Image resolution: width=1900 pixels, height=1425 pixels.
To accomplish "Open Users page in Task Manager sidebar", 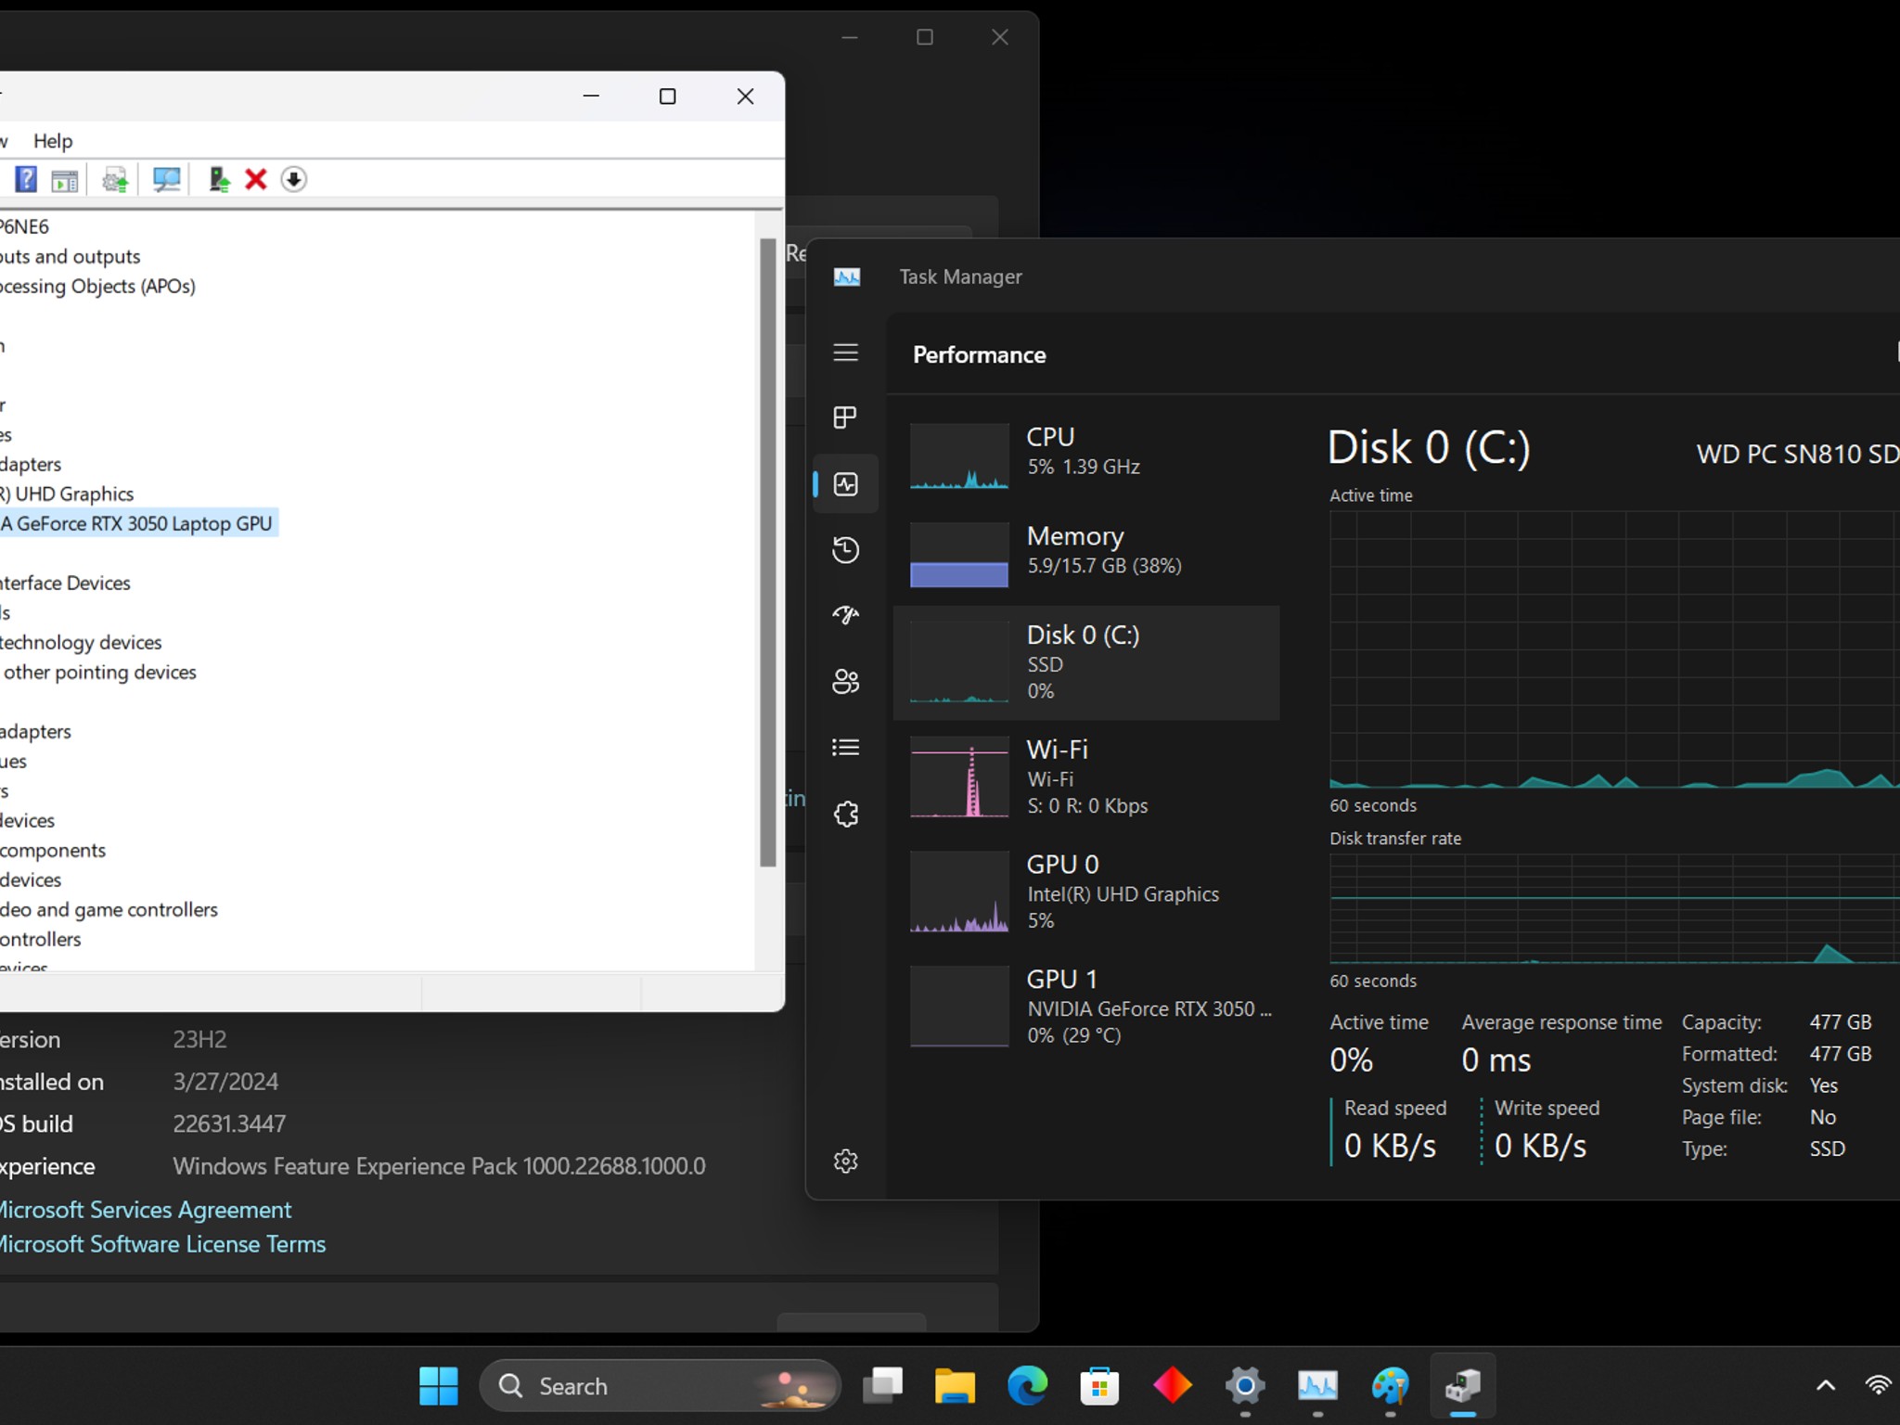I will [845, 682].
